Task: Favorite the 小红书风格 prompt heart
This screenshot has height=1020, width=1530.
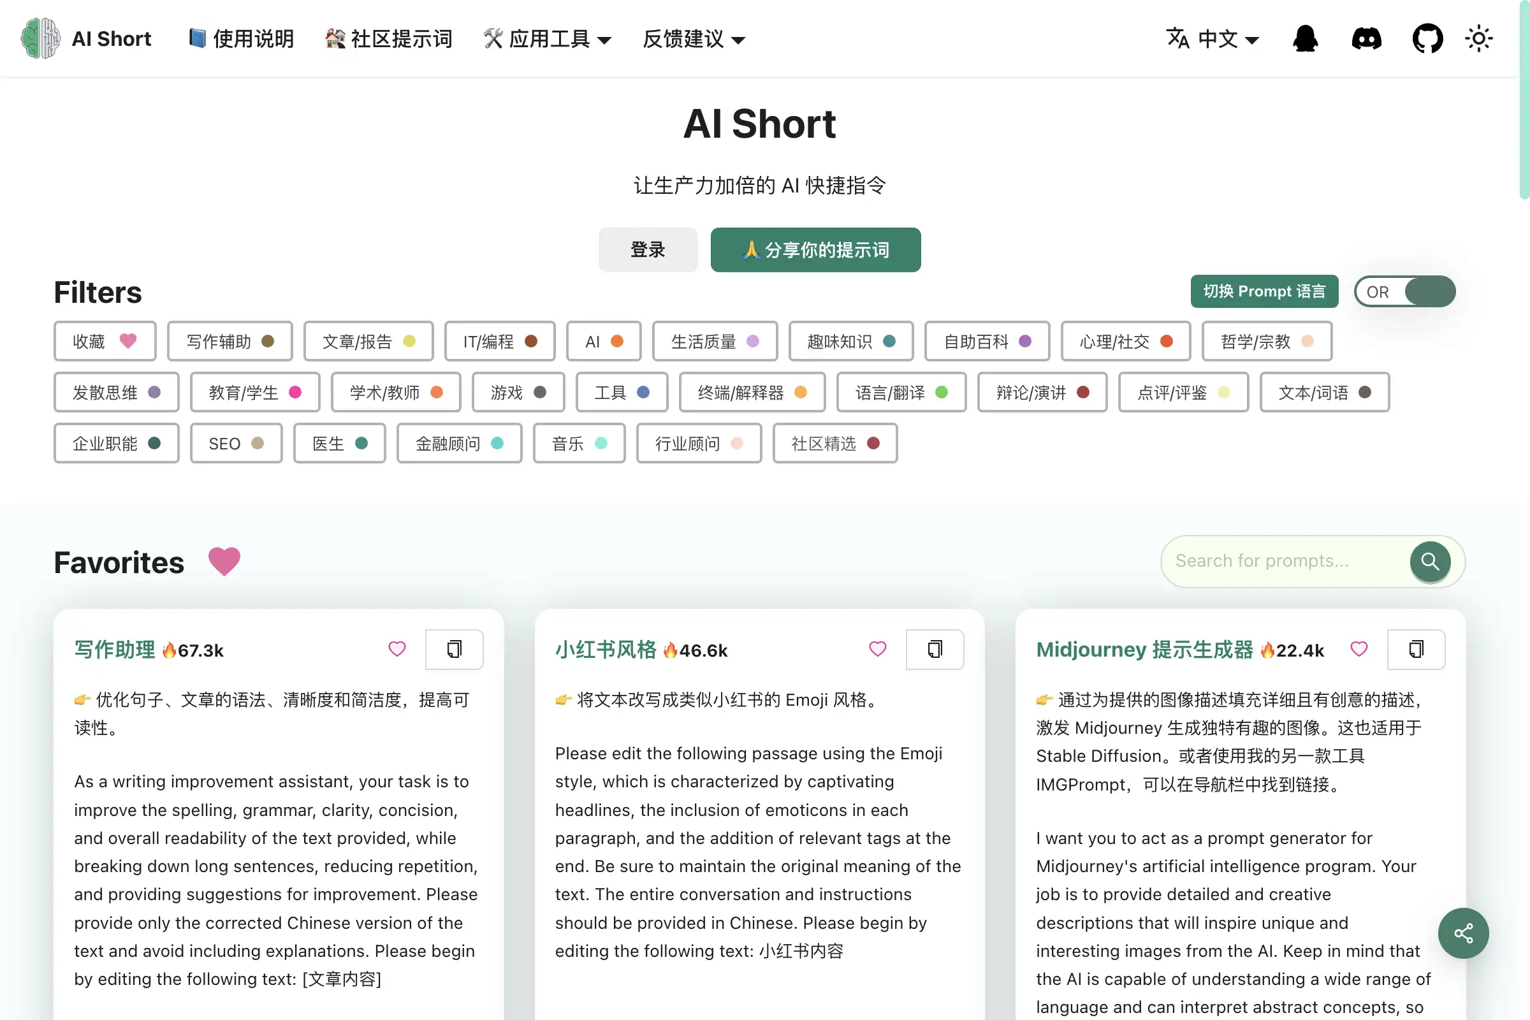Action: 878,649
